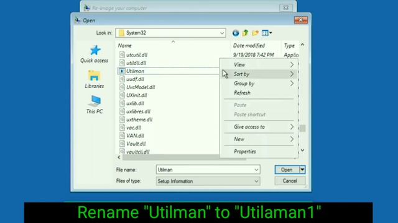Select the vaultcli.dll file name

pos(138,152)
